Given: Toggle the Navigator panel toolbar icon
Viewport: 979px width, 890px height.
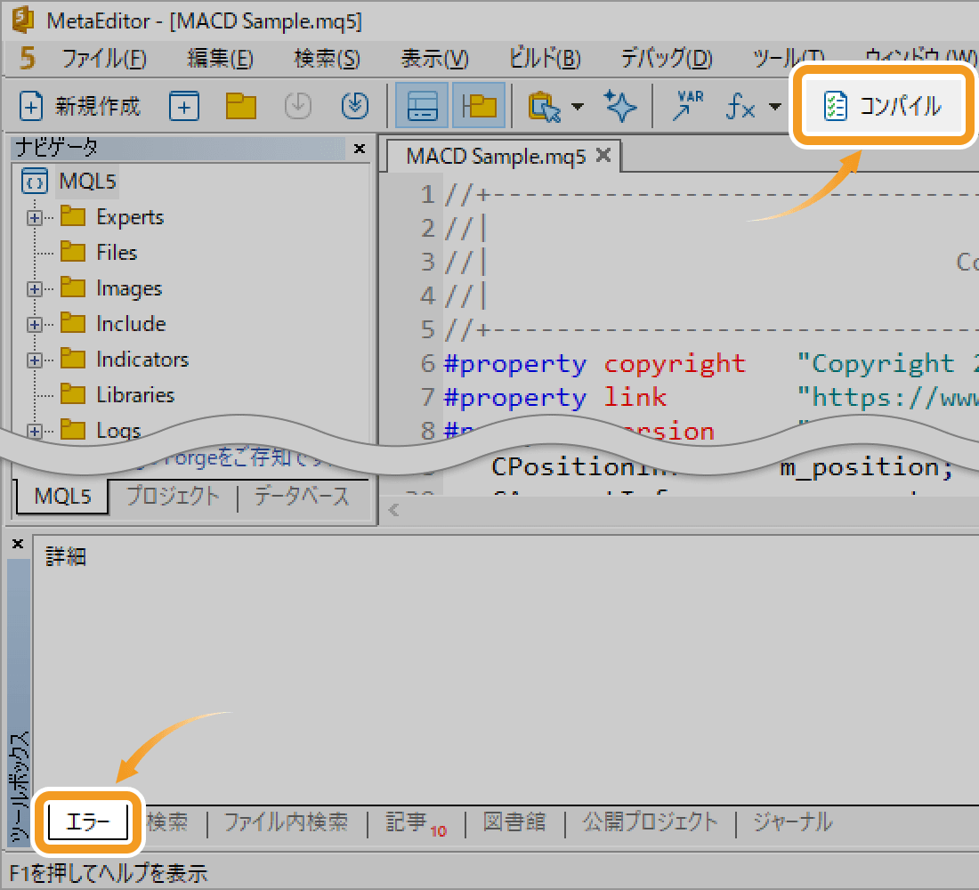Looking at the screenshot, I should pos(481,107).
